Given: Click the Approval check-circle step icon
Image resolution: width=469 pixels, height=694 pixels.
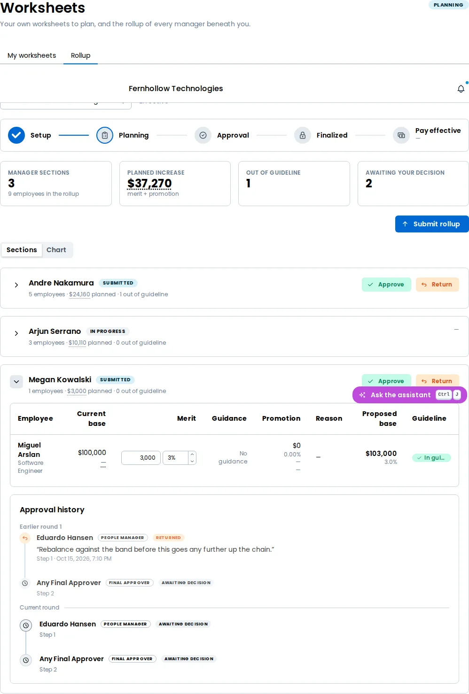Looking at the screenshot, I should pos(203,135).
